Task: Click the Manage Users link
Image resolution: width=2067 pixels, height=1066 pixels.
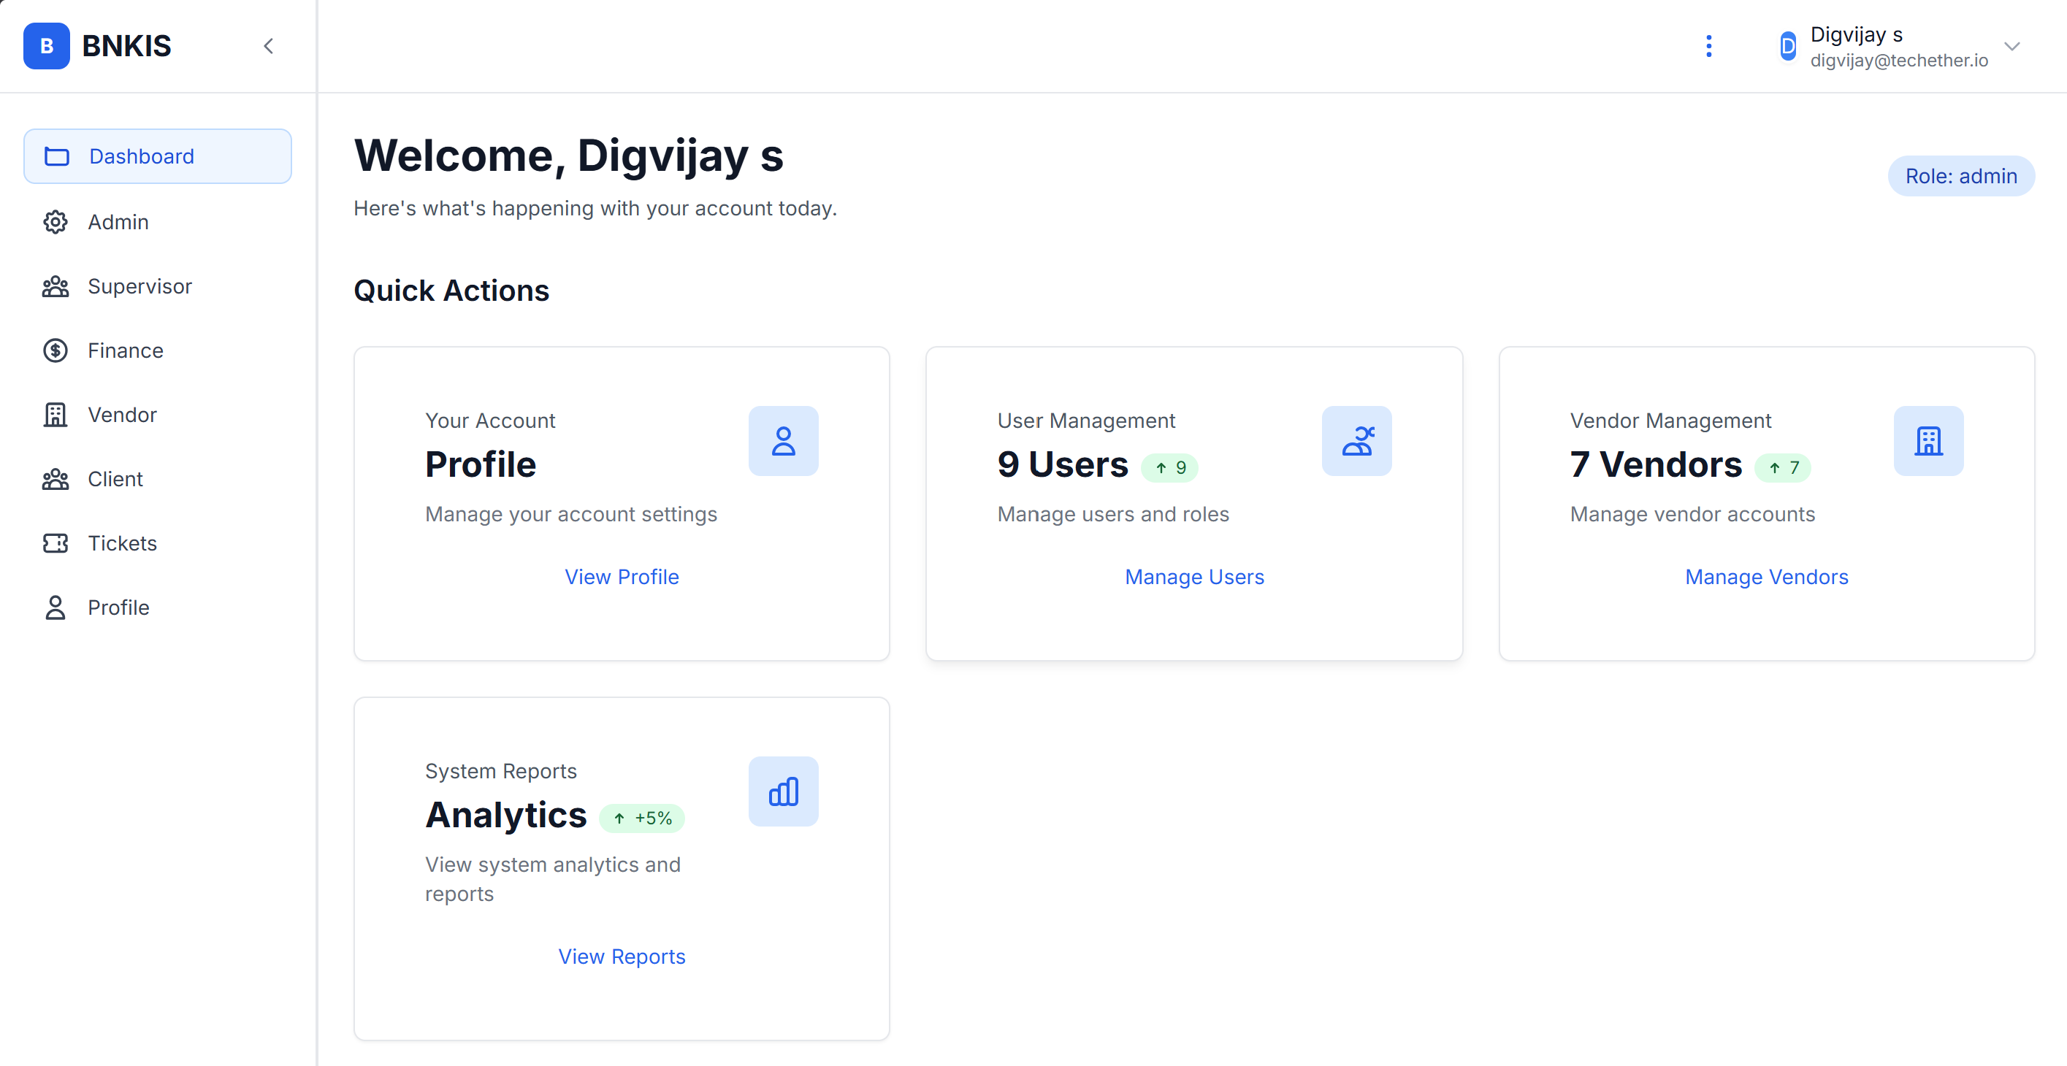Action: tap(1194, 577)
